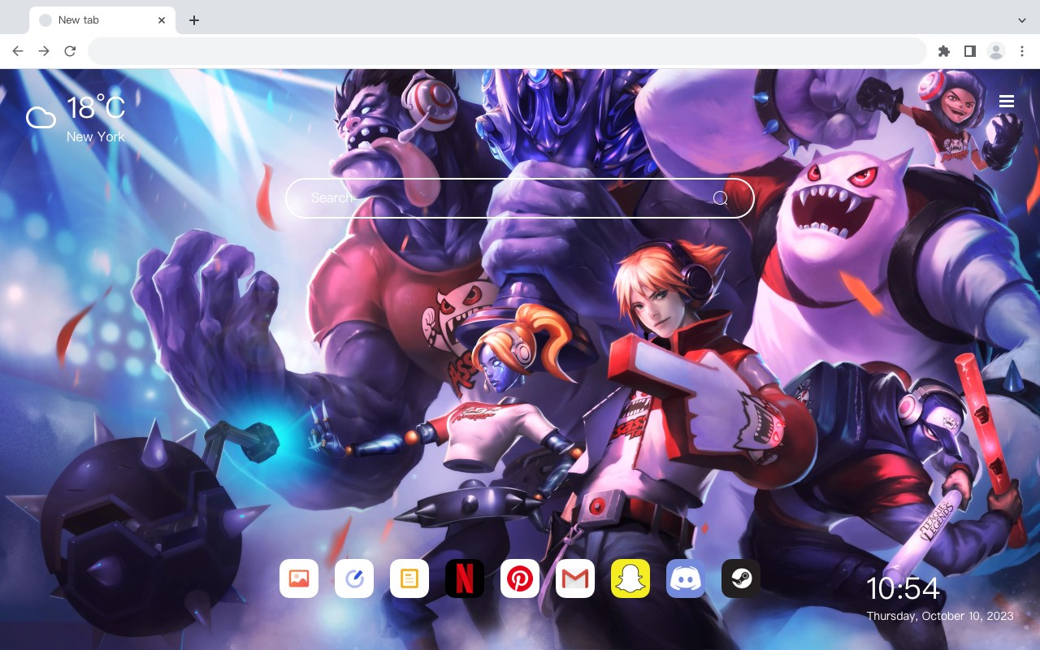This screenshot has width=1040, height=650.
Task: Go back to the previous page
Action: tap(18, 51)
